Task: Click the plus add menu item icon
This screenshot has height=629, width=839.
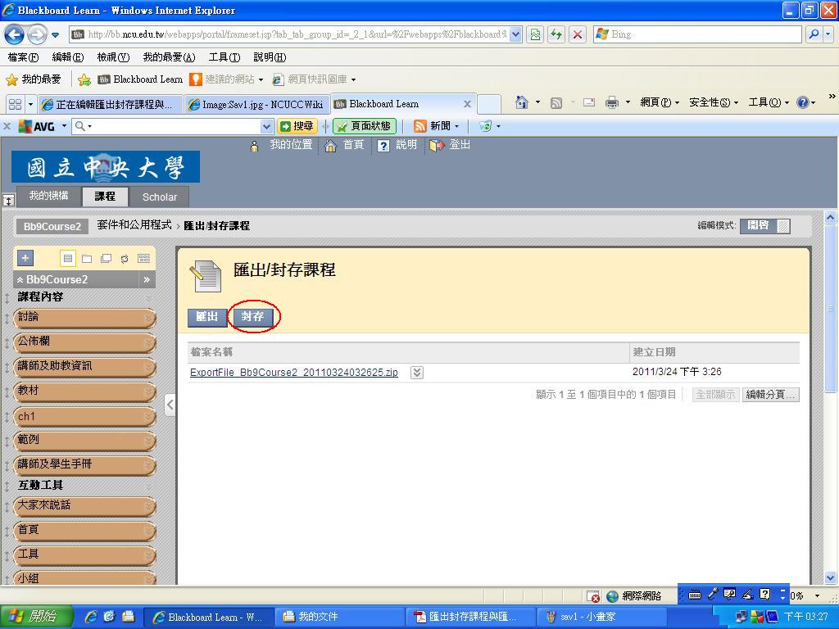Action: click(25, 258)
